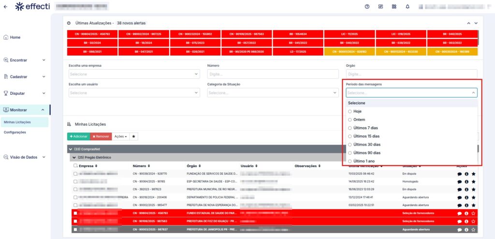The height and width of the screenshot is (239, 495).
Task: Open messages for FUNDO ESTADUAL DE SAUDE row
Action: click(x=460, y=213)
